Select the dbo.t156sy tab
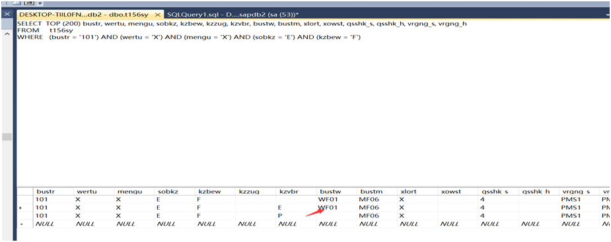Image resolution: width=611 pixels, height=242 pixels. point(84,15)
